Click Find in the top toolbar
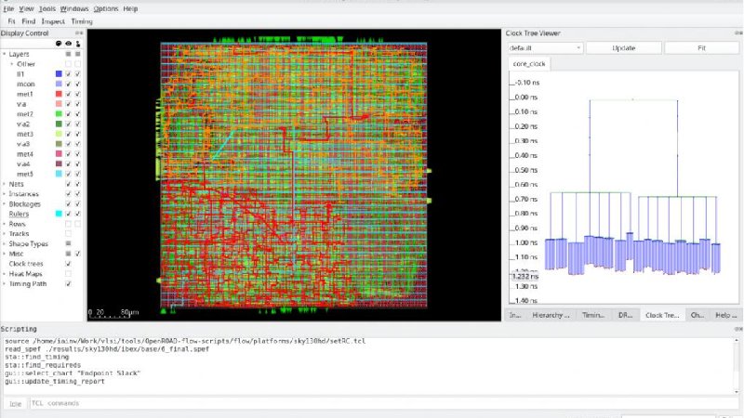The width and height of the screenshot is (744, 418). 29,21
